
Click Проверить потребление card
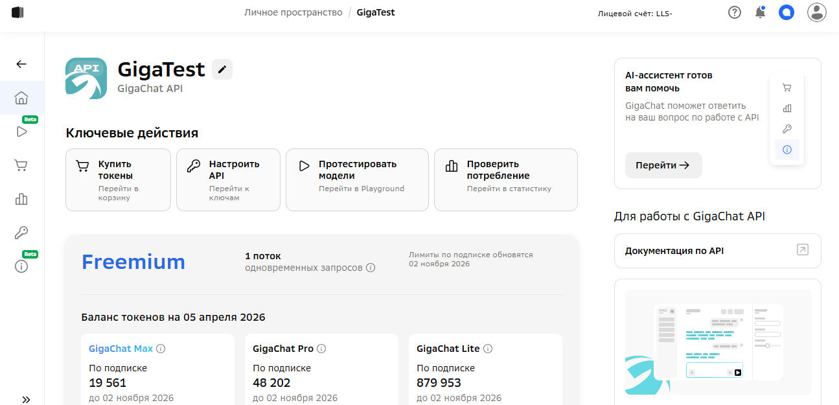pos(506,180)
